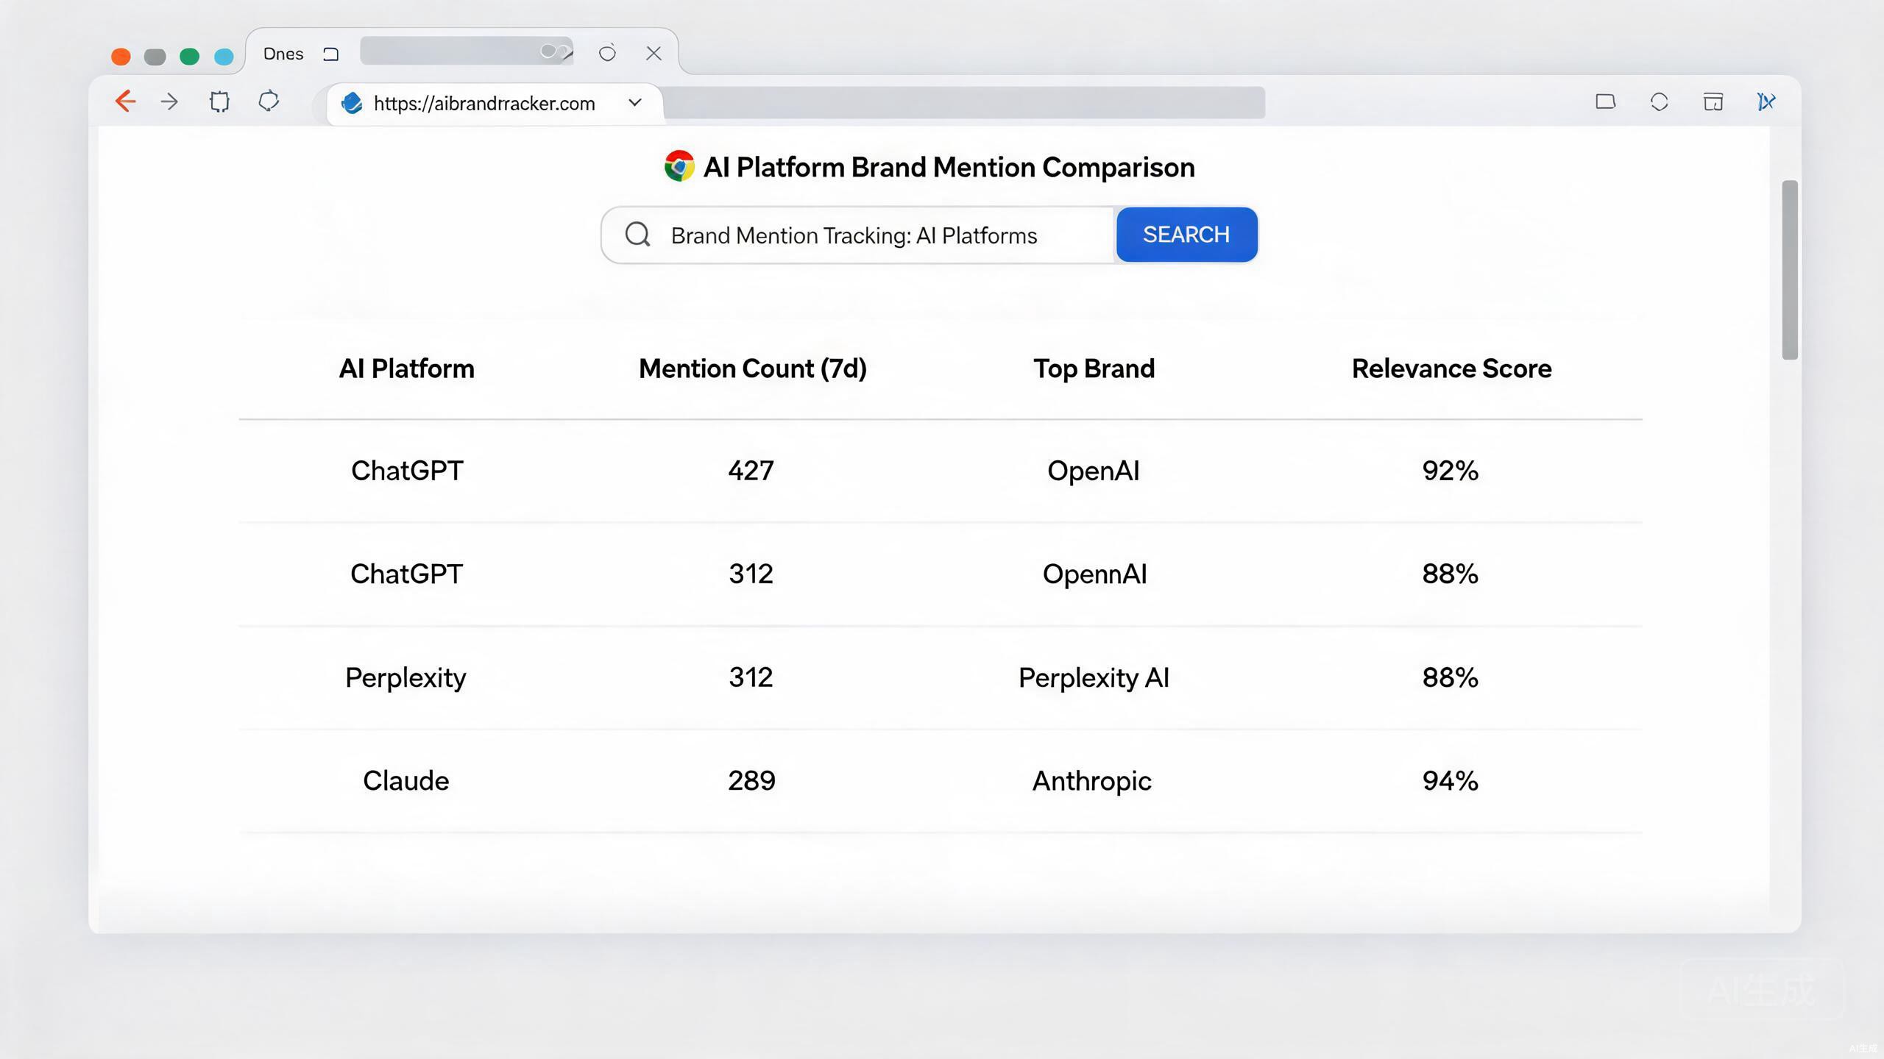Click 312 in the OpennAI row
The image size is (1884, 1059).
751,574
